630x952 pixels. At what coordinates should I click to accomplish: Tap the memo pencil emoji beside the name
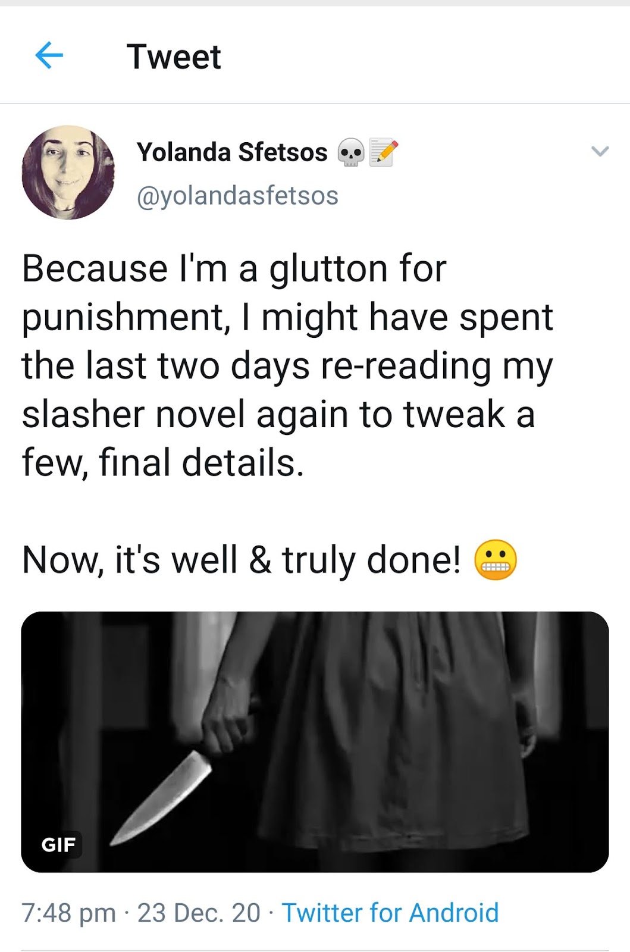(x=383, y=152)
